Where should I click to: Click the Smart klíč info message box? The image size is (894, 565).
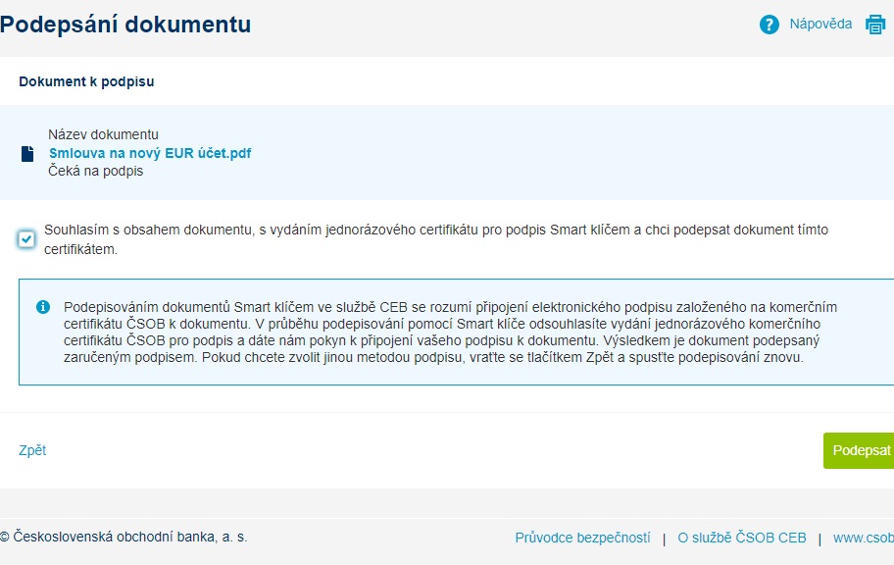pyautogui.click(x=456, y=333)
